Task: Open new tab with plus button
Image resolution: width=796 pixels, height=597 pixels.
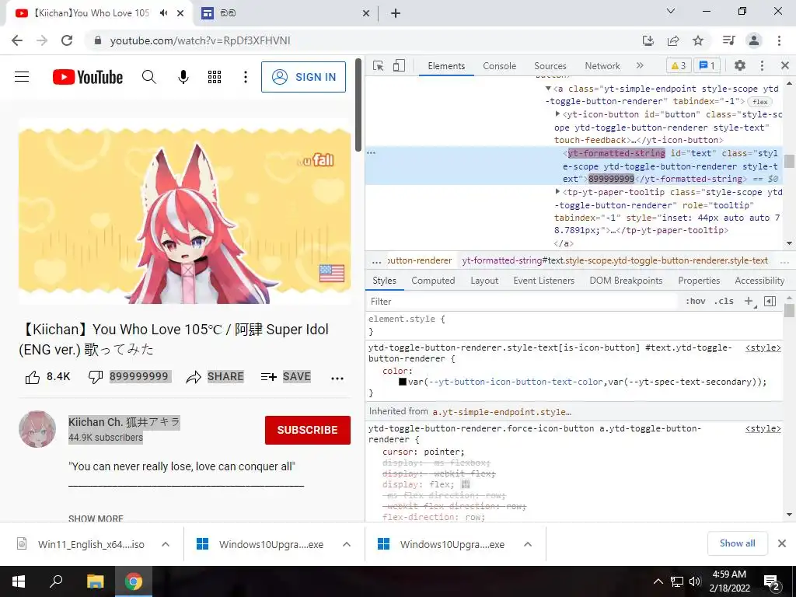Action: pos(396,13)
